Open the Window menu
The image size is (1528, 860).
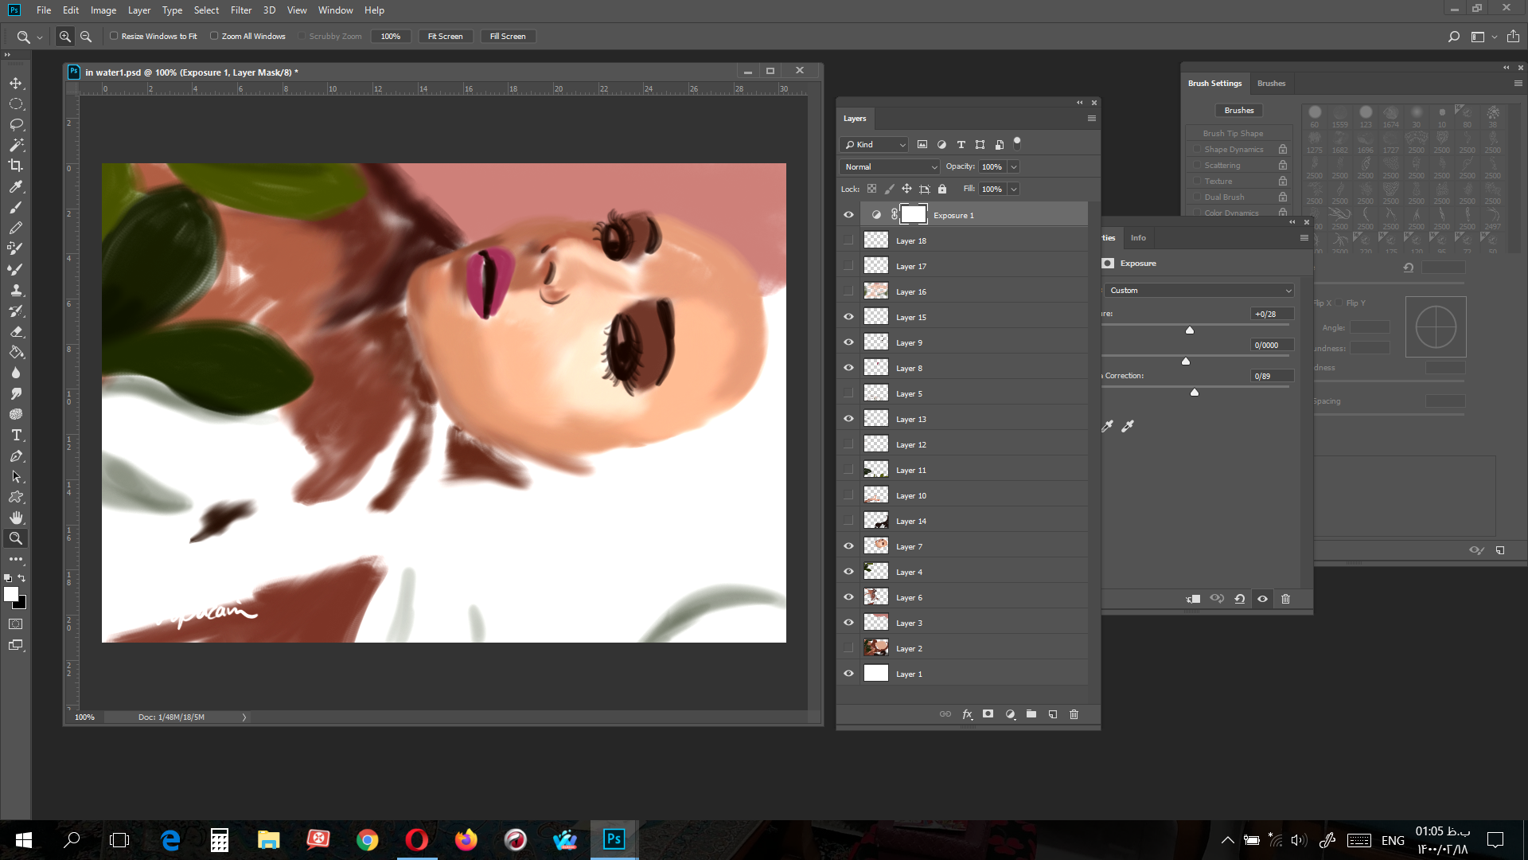(x=335, y=10)
